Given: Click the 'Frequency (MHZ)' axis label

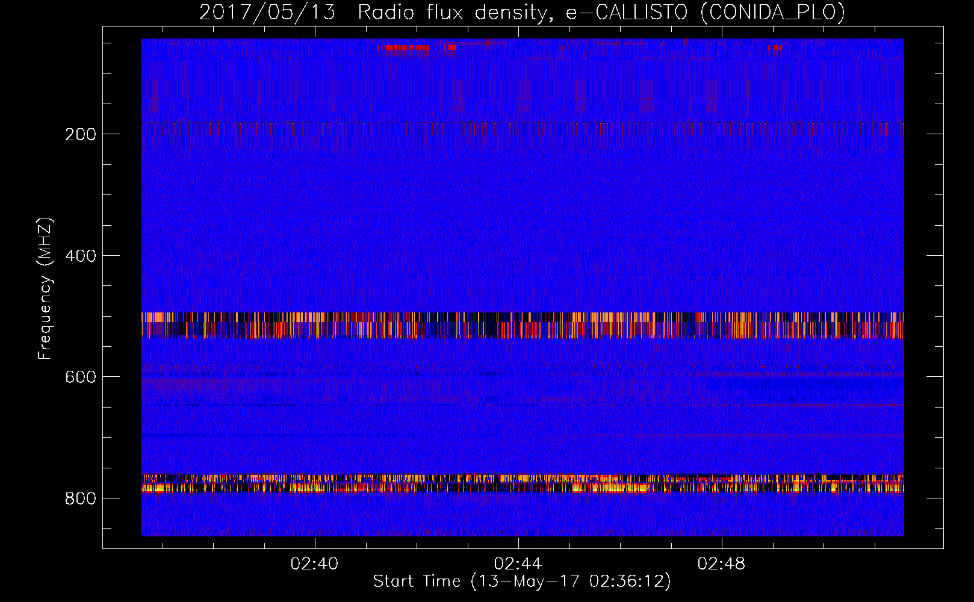Looking at the screenshot, I should [45, 288].
